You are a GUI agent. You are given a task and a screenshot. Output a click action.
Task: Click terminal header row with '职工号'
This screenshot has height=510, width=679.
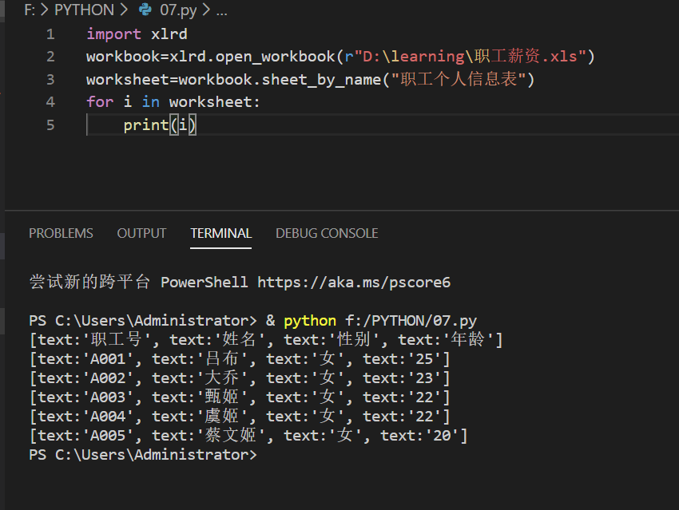pyautogui.click(x=266, y=339)
